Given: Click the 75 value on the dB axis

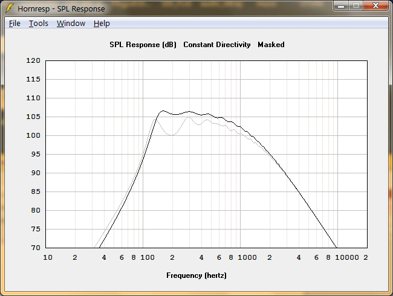Looking at the screenshot, I should click(35, 229).
